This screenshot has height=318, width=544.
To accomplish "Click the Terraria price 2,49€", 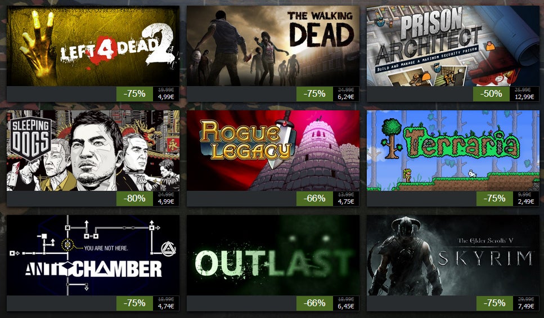I will click(x=526, y=201).
